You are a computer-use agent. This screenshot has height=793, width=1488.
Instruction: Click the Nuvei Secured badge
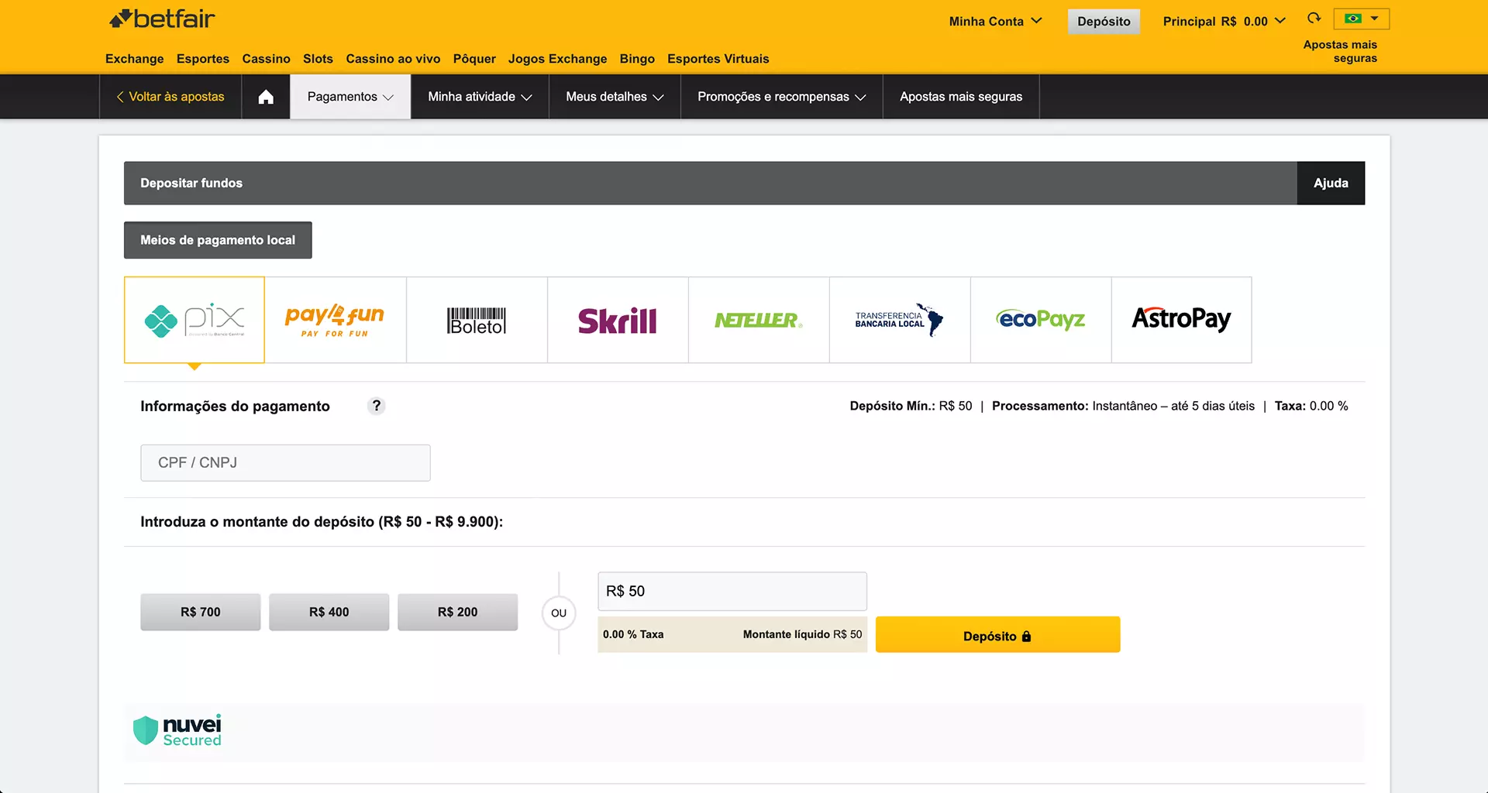click(x=177, y=730)
